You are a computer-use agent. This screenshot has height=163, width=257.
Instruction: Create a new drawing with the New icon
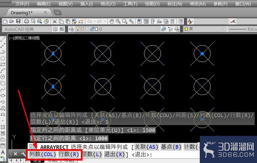click(x=5, y=21)
